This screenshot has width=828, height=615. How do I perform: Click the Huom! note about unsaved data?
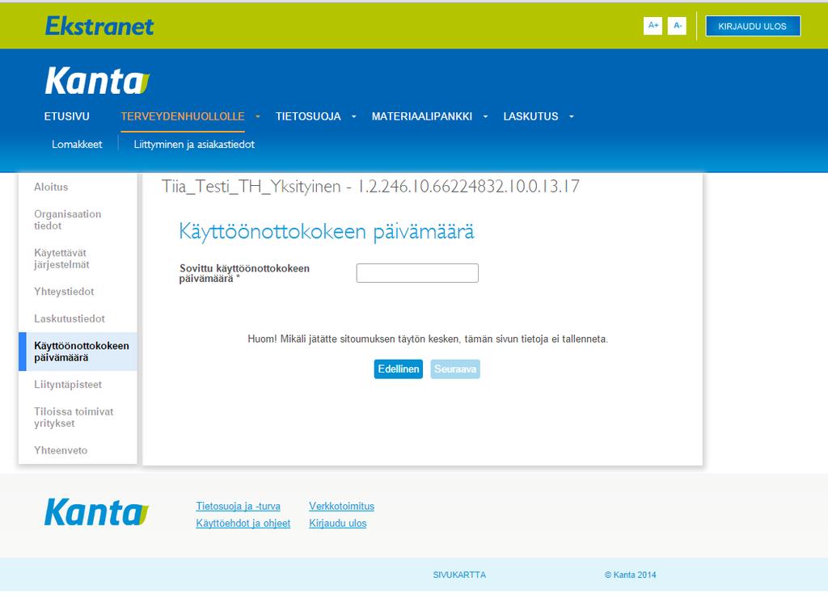click(x=428, y=339)
